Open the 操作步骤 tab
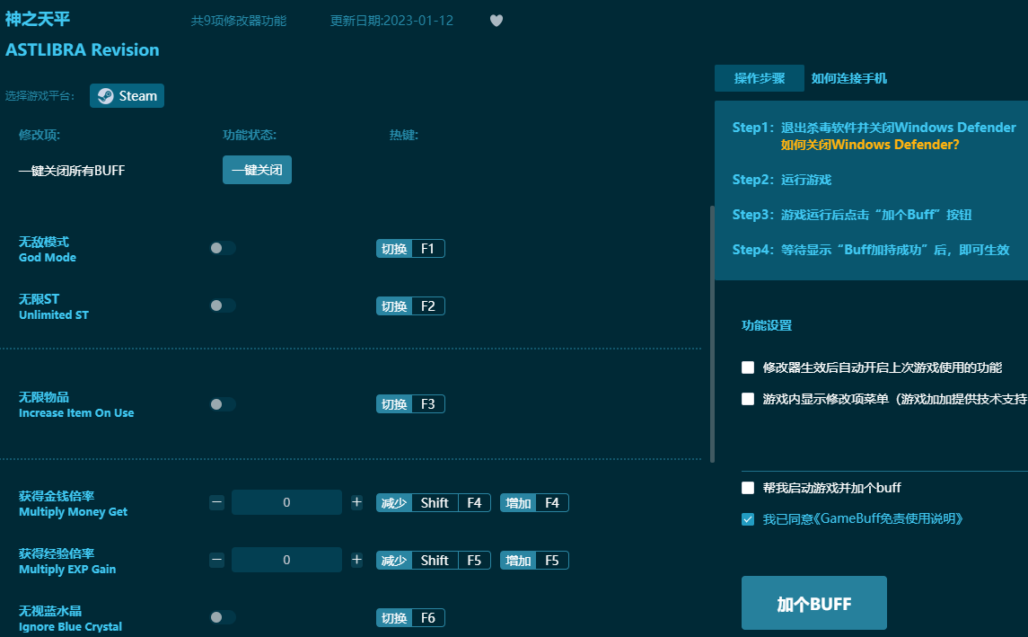Image resolution: width=1028 pixels, height=637 pixels. [759, 78]
